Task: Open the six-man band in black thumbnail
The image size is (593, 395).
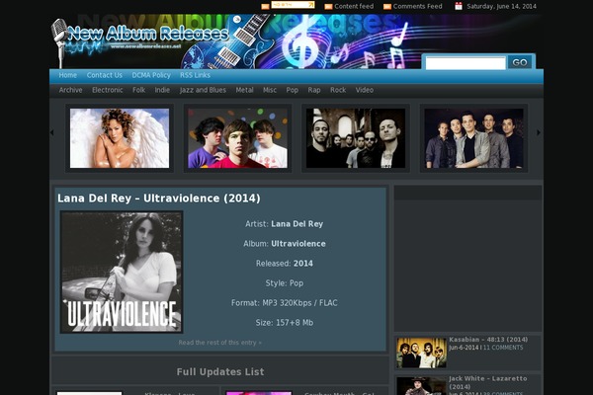Action: pyautogui.click(x=356, y=138)
